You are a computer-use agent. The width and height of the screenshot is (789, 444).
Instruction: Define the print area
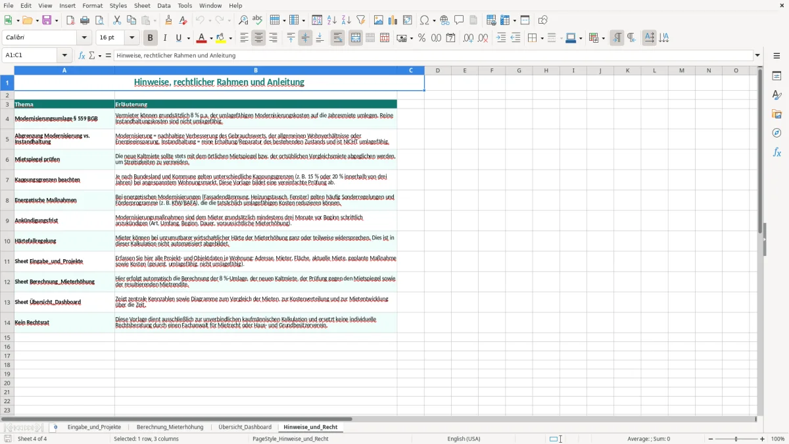491,20
